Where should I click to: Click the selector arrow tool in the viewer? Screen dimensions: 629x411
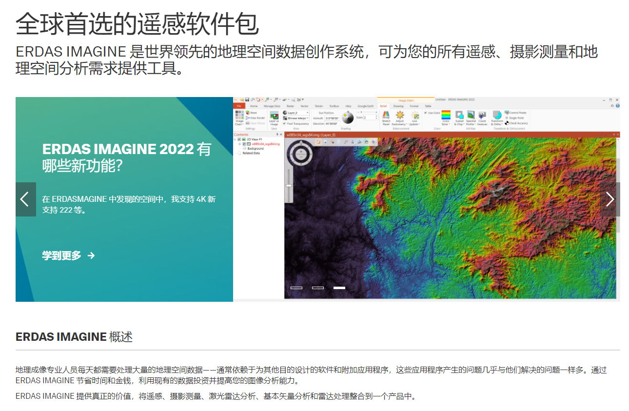[318, 142]
